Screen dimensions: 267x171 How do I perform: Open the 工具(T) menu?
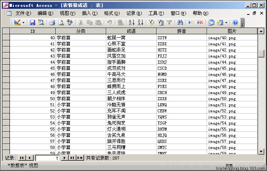tap(156, 13)
